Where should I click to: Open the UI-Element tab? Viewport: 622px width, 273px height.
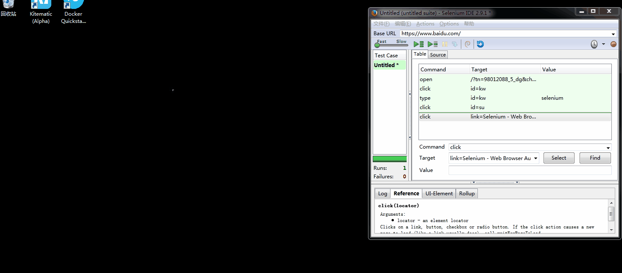[x=439, y=194]
